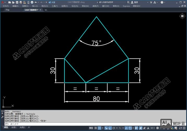Click the workspace gear icon in status bar
The width and height of the screenshot is (187, 131).
click(x=157, y=128)
